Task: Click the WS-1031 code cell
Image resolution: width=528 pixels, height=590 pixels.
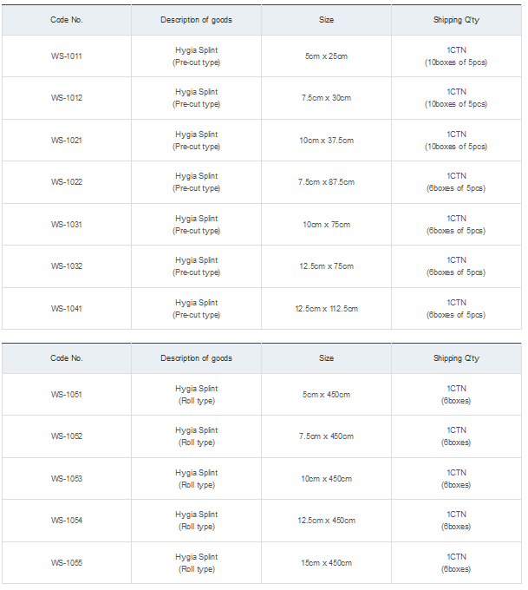Action: click(x=66, y=225)
